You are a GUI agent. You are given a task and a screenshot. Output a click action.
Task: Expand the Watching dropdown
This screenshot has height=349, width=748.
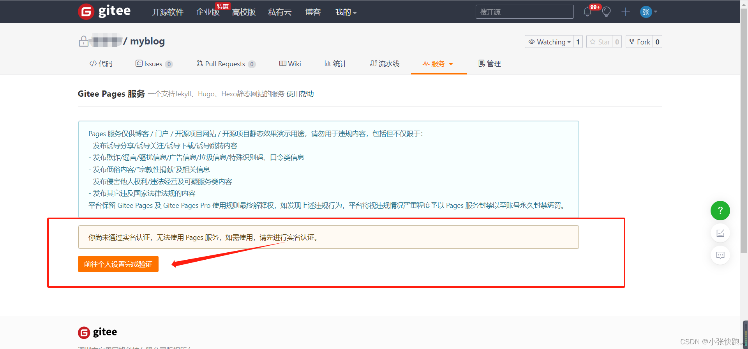[549, 42]
